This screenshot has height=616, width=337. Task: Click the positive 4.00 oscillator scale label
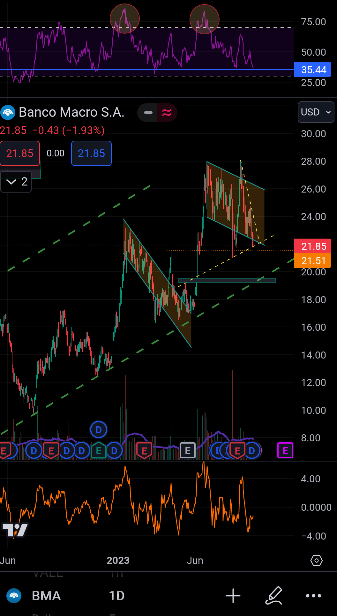[x=311, y=479]
